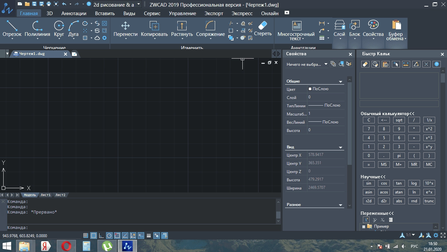Click the undo arrow in quick access toolbar
This screenshot has height=252, width=447.
[64, 4]
